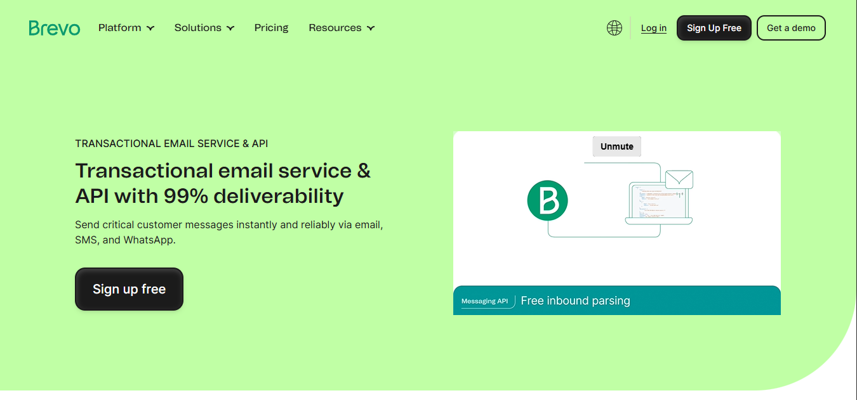The width and height of the screenshot is (857, 400).
Task: Open the Pricing page
Action: [271, 28]
